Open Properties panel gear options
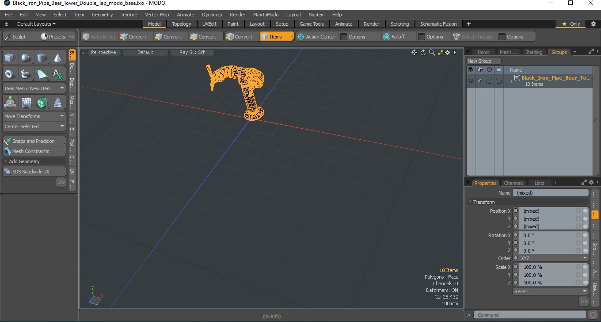601x322 pixels. 592,183
